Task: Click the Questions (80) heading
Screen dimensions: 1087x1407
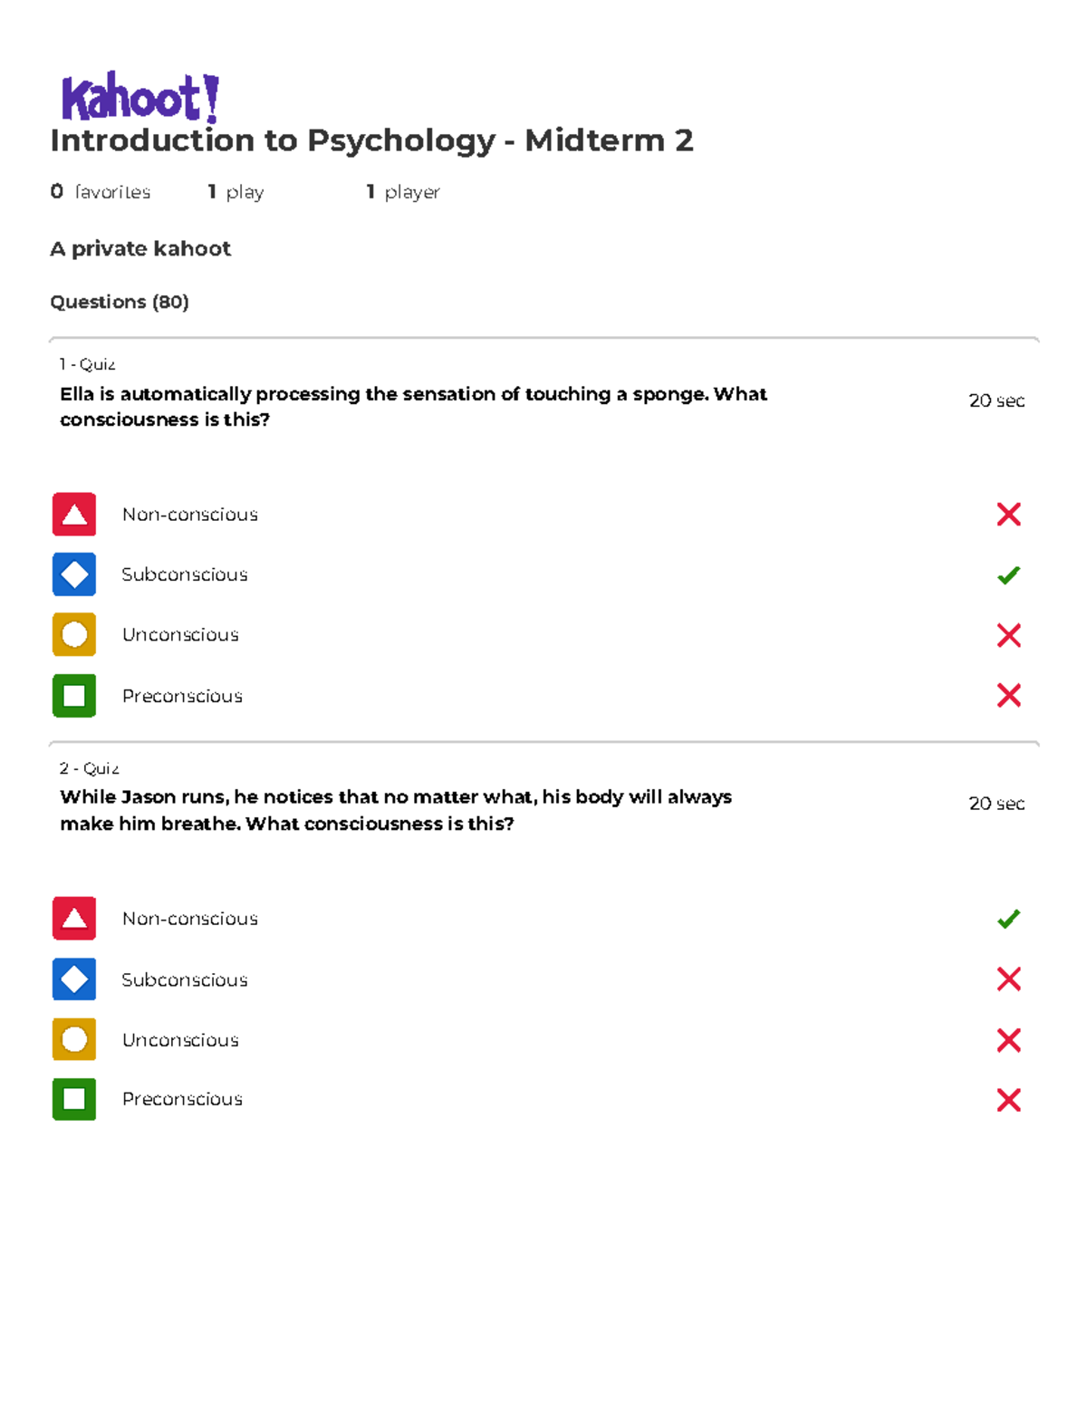Action: (x=120, y=302)
